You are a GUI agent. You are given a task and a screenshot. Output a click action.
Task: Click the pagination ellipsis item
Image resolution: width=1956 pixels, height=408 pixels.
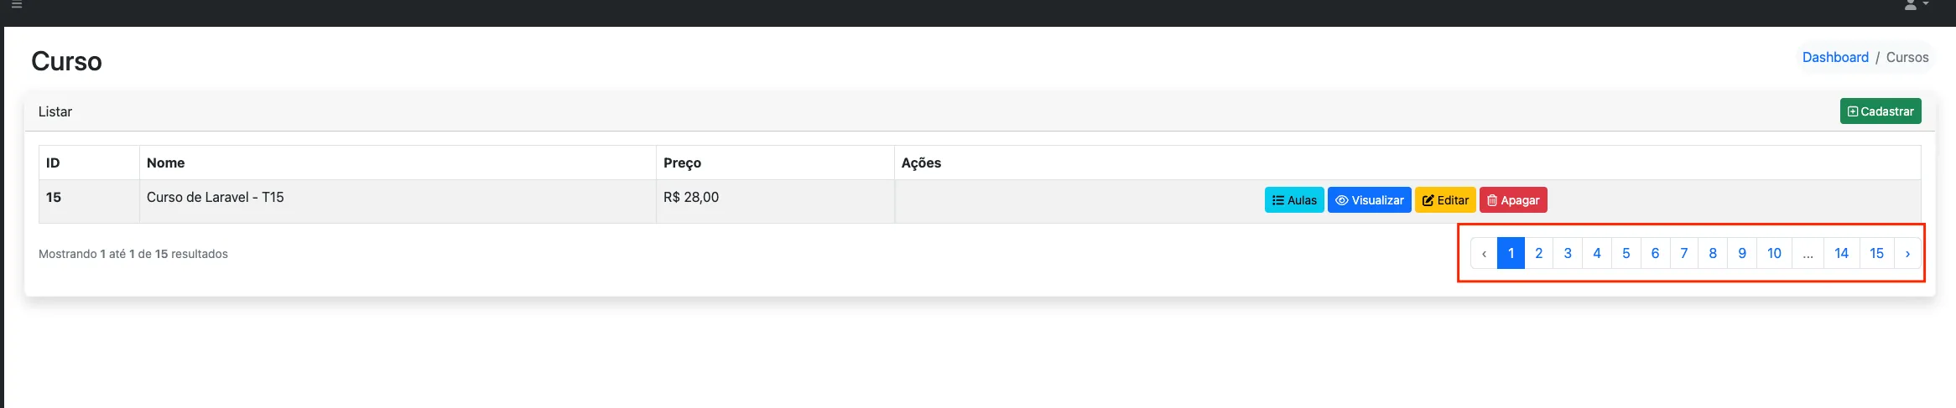(x=1808, y=253)
